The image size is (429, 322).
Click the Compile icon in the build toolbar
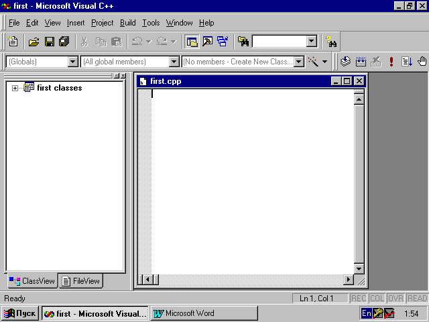point(346,62)
